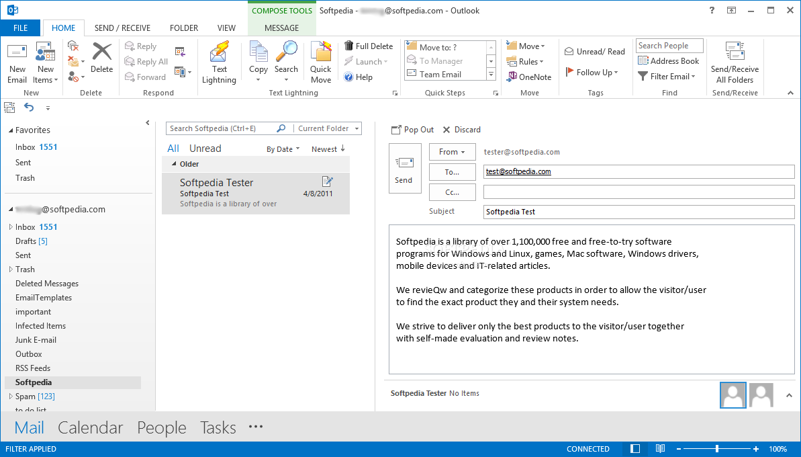Collapse the Older message group
The width and height of the screenshot is (801, 457).
174,164
